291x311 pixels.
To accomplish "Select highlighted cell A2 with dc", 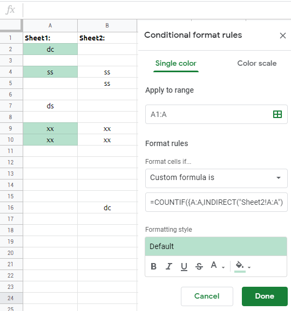I will (x=50, y=49).
